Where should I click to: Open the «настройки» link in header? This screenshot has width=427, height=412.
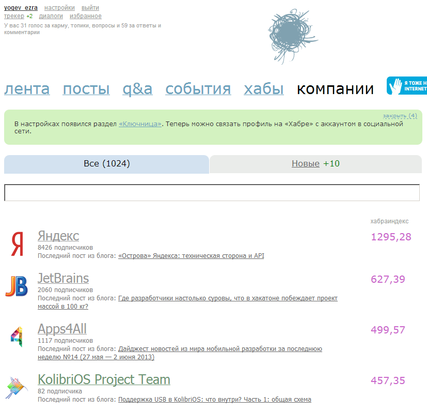click(59, 8)
